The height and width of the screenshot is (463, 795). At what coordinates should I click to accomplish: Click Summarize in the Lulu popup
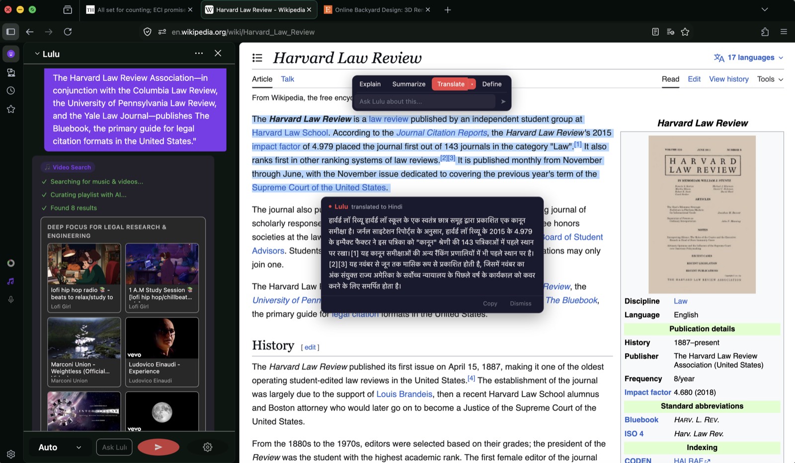[x=409, y=84]
